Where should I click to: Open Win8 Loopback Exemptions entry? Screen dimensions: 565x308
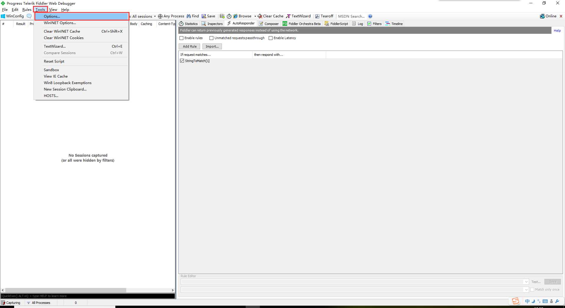point(82,83)
